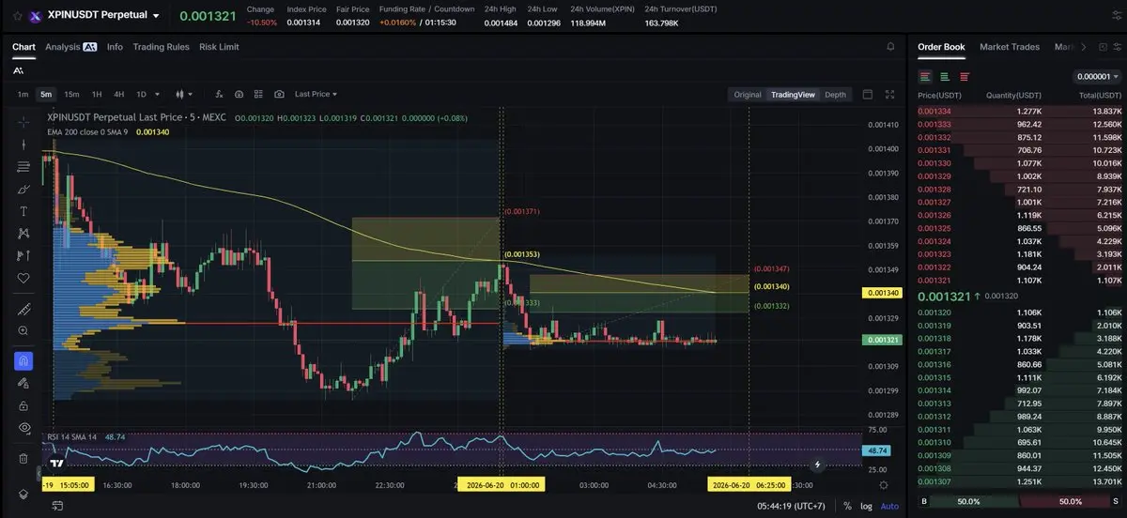Select the text annotation tool

point(23,211)
